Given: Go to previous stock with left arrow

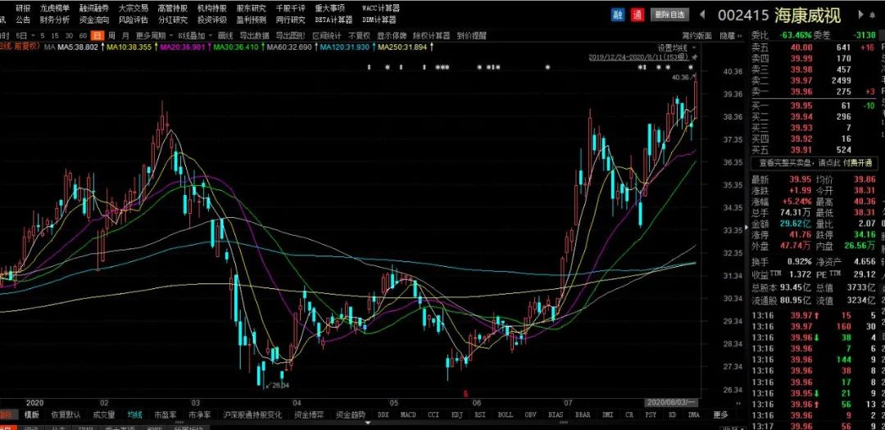Looking at the screenshot, I should click(x=702, y=15).
